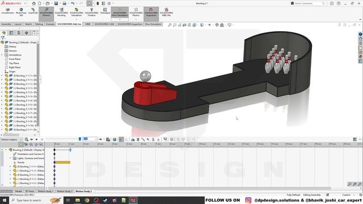363x204 pixels.
Task: Launch PhotoView 360 add-in
Action: coord(21,12)
